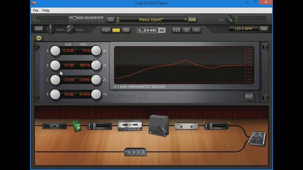Image resolution: width=303 pixels, height=170 pixels.
Task: Click the save preset disk icon
Action: (110, 20)
